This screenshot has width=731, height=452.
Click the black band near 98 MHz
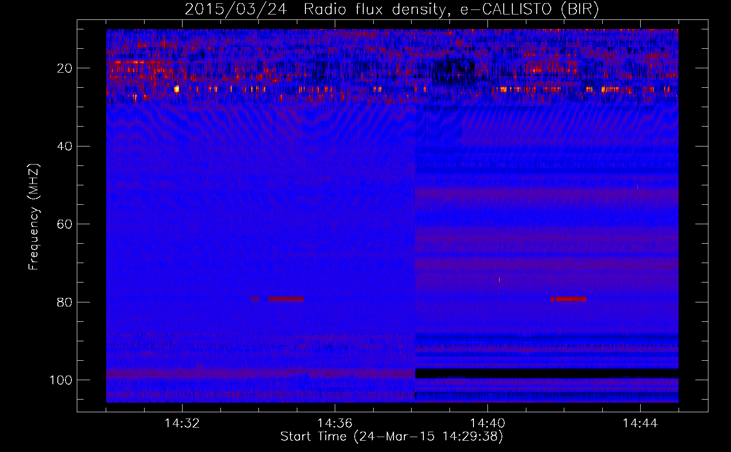click(x=547, y=373)
